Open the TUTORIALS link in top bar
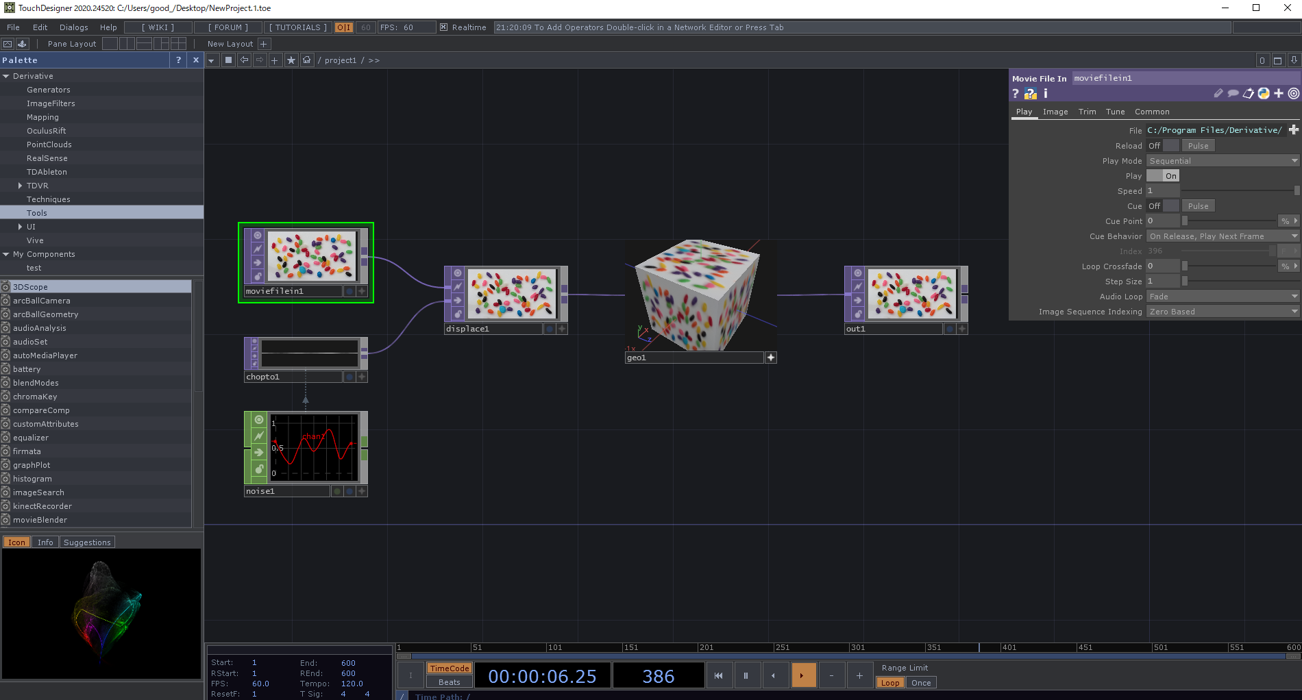This screenshot has height=700, width=1302. click(x=297, y=27)
